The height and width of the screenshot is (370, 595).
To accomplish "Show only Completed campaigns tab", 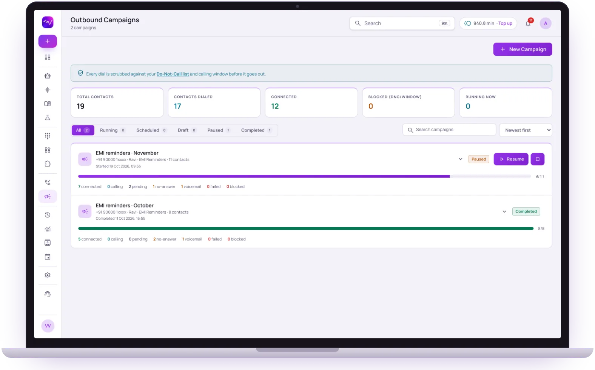I will (x=256, y=130).
